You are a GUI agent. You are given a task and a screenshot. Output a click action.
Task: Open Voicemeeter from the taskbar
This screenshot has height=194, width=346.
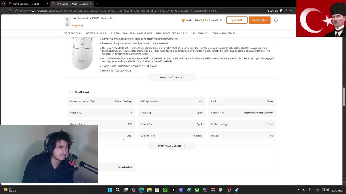pyautogui.click(x=213, y=190)
